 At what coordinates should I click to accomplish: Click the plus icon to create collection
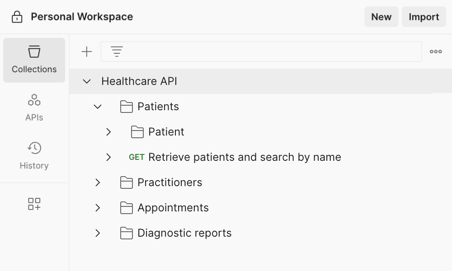click(86, 52)
